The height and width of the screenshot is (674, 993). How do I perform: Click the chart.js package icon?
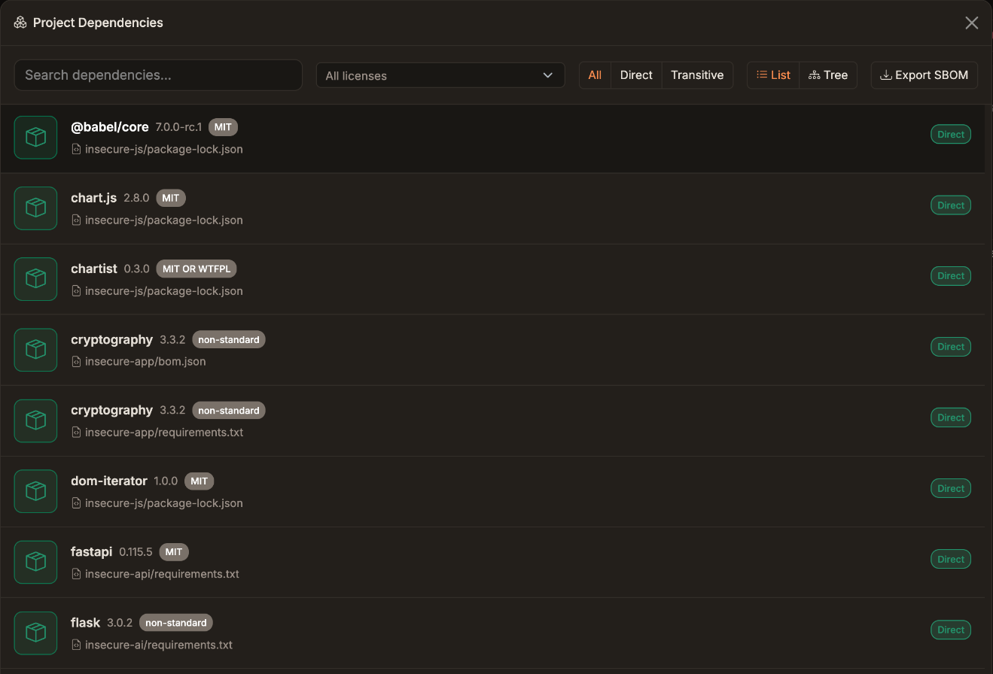[35, 208]
